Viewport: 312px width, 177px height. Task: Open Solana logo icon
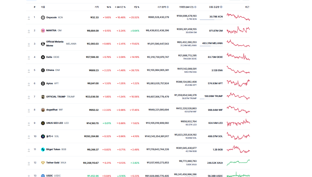coord(43,136)
